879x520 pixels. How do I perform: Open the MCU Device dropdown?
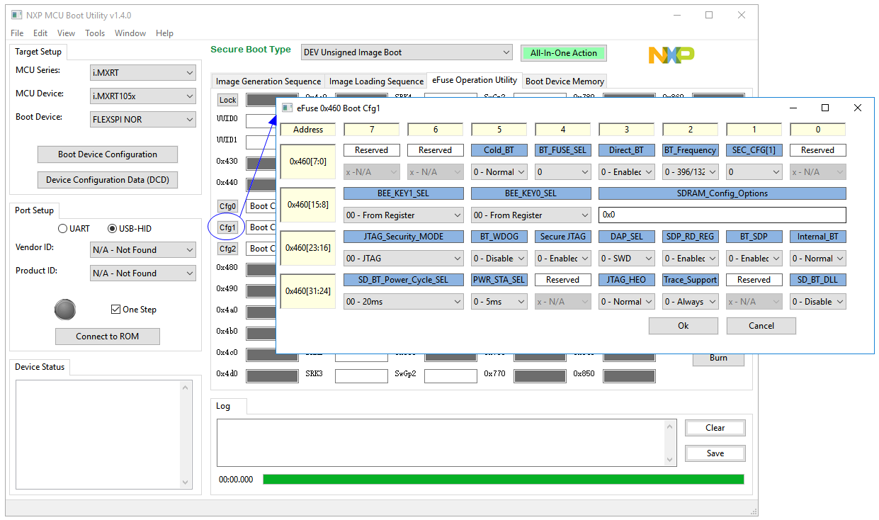pyautogui.click(x=143, y=96)
